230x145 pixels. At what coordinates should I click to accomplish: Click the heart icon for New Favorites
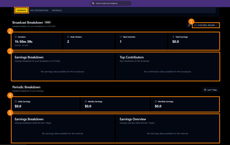(x=121, y=37)
